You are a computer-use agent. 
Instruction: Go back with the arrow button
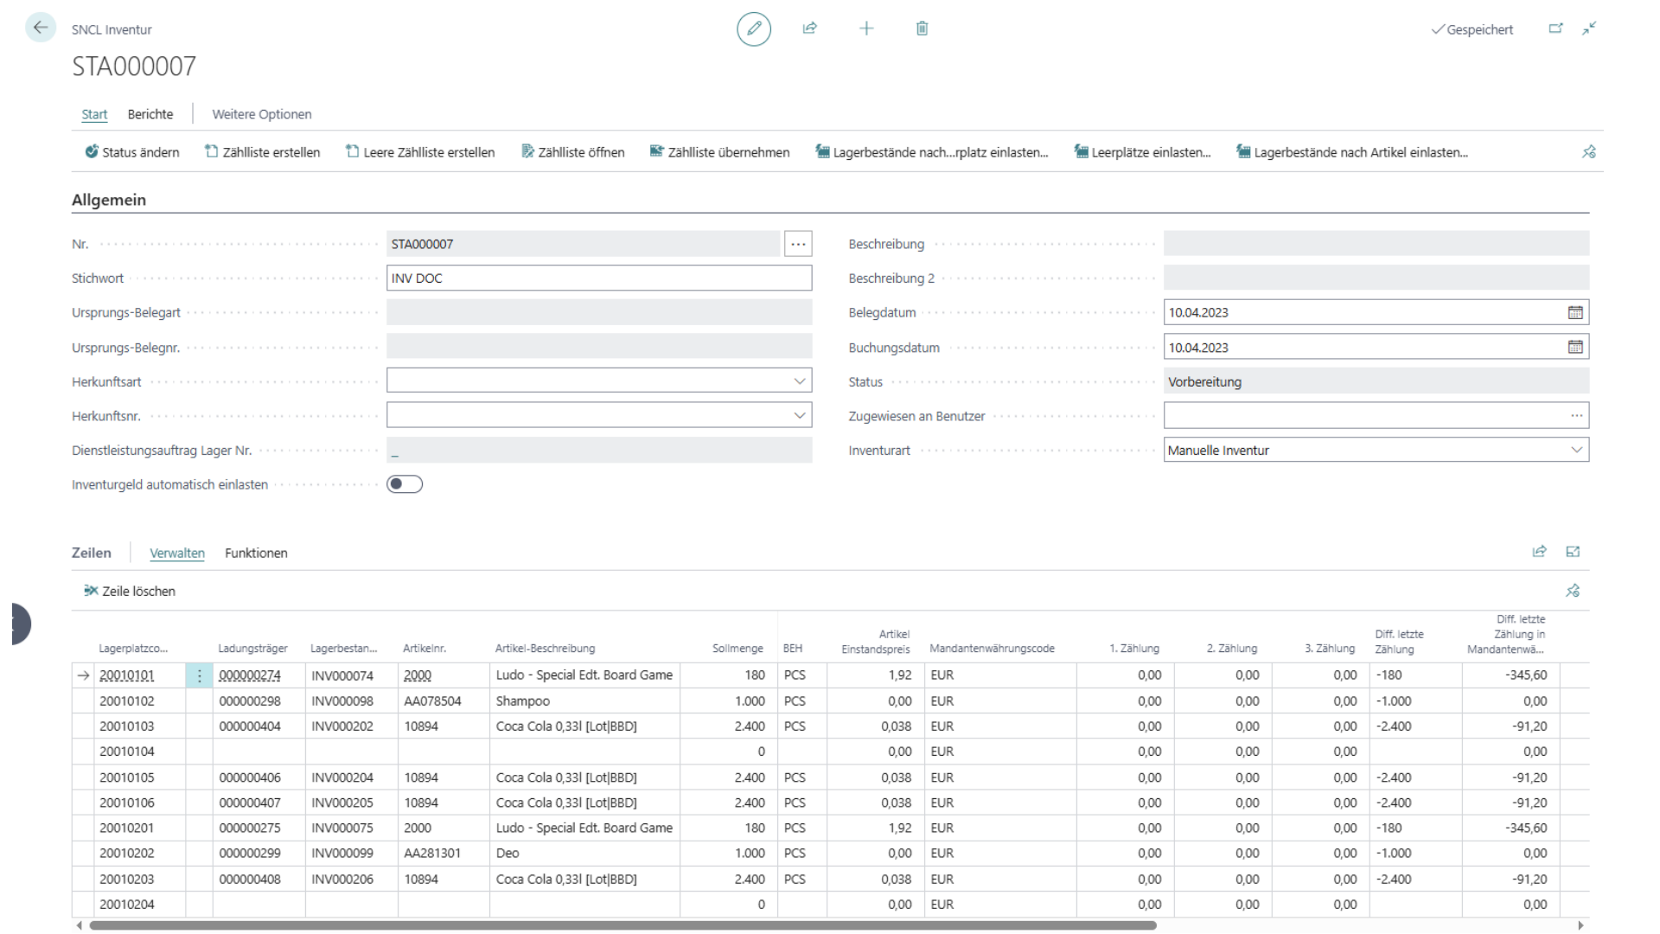click(41, 28)
